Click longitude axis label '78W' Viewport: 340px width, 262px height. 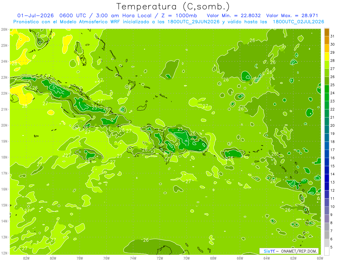(80, 258)
